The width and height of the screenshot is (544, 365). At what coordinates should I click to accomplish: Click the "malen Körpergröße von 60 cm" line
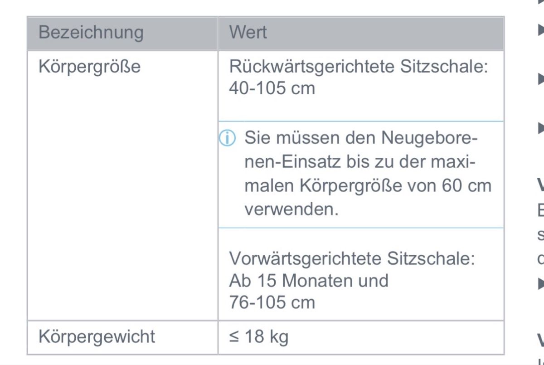(x=368, y=186)
